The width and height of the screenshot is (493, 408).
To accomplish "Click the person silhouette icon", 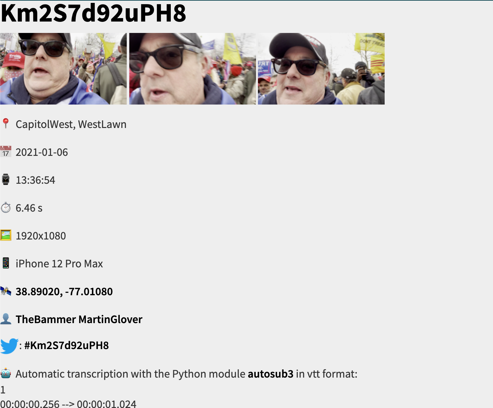I will click(6, 319).
